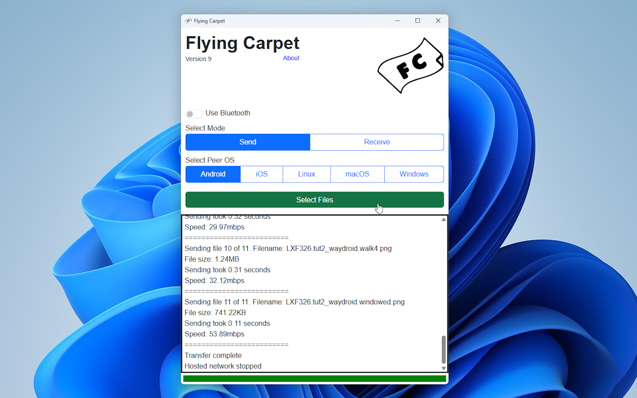637x398 pixels.
Task: Click the Flying Carpet app icon in titlebar
Action: click(x=189, y=20)
